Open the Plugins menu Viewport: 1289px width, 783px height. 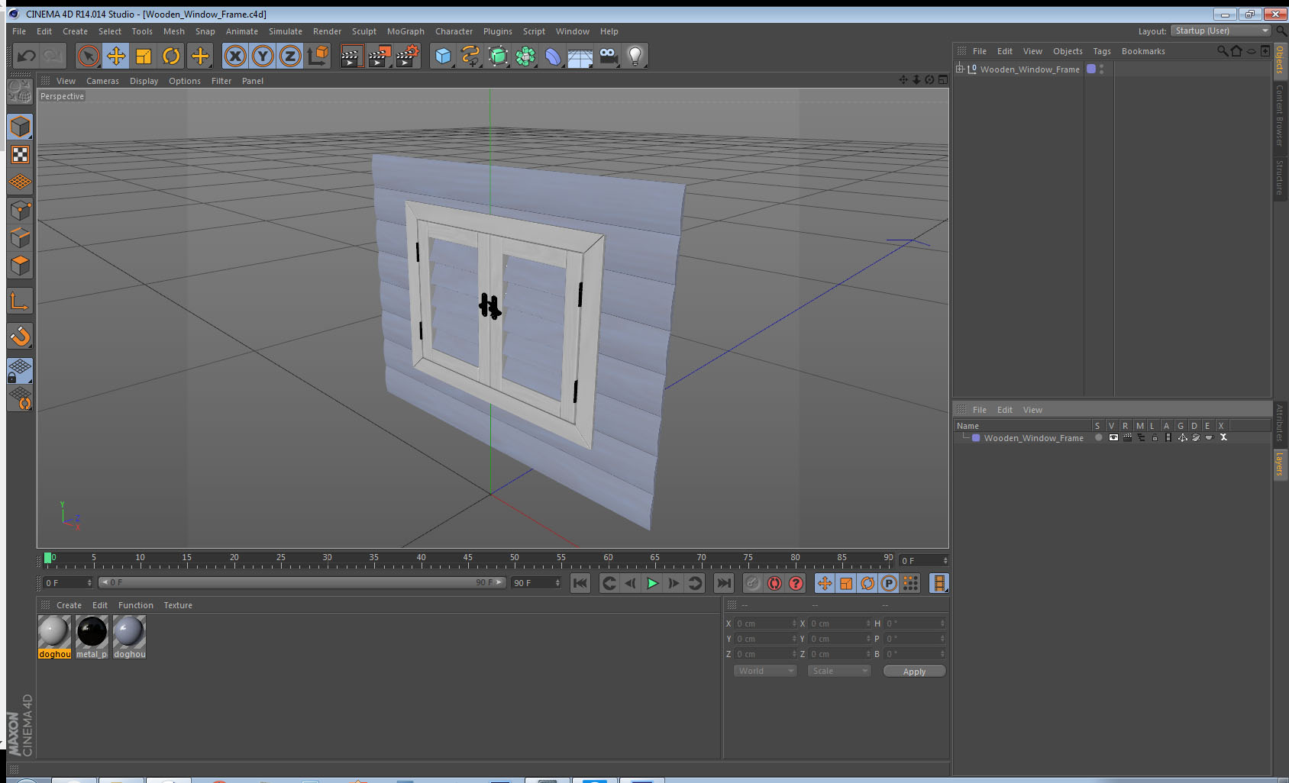point(497,31)
